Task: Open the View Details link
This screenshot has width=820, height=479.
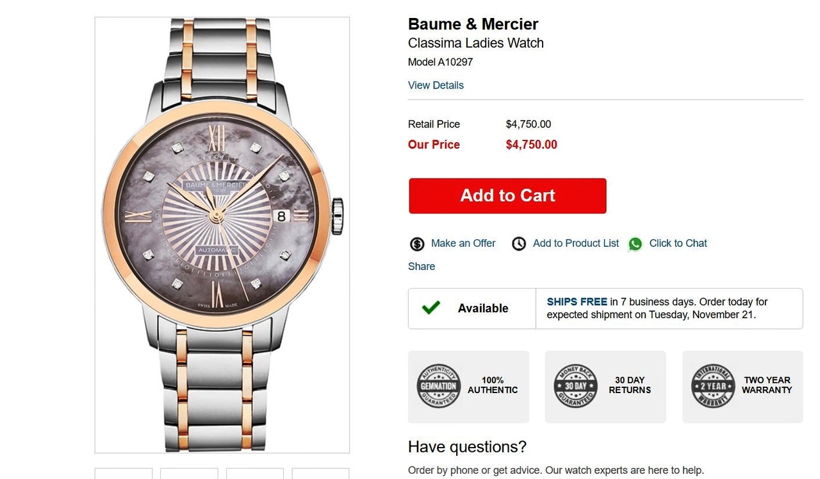Action: point(436,85)
